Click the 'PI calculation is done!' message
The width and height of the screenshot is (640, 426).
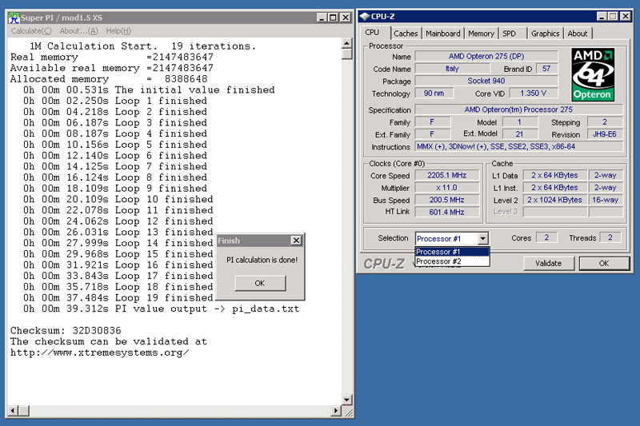pos(262,260)
